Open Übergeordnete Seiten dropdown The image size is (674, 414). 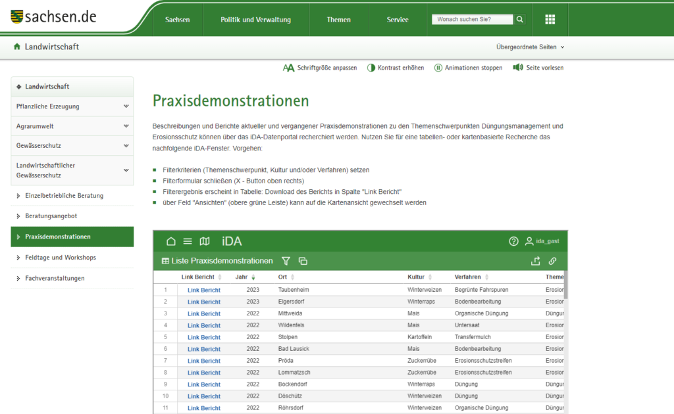530,47
